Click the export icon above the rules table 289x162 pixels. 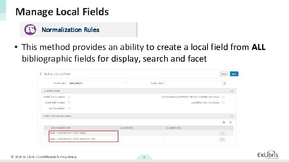pos(224,122)
